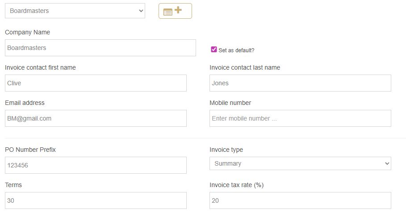The image size is (406, 217).
Task: Click the Invoice contact last name label
Action: pyautogui.click(x=245, y=67)
